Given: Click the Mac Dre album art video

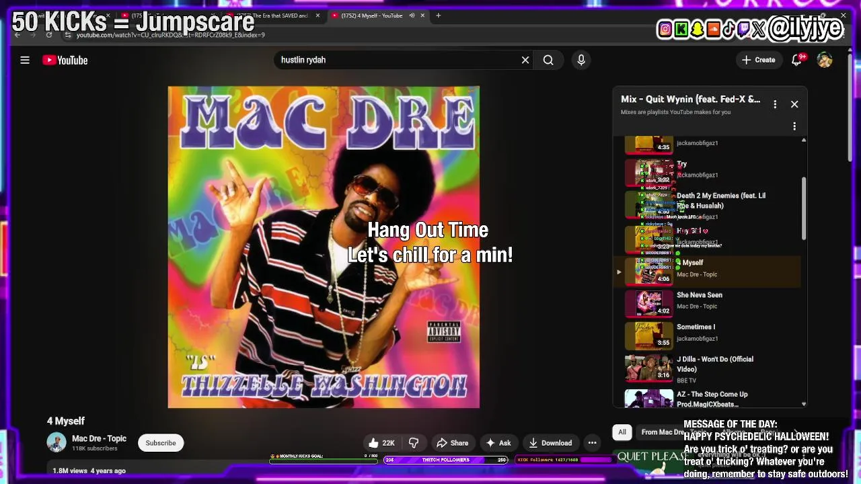Looking at the screenshot, I should 324,247.
